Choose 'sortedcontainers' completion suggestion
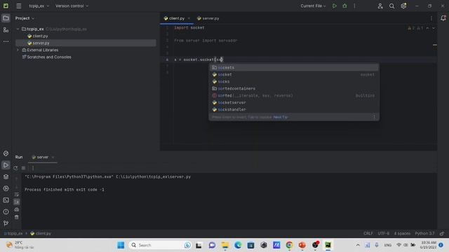 pos(294,89)
